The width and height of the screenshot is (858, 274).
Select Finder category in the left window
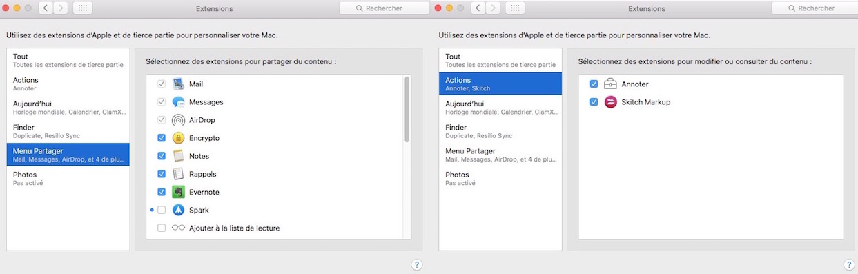(x=68, y=130)
